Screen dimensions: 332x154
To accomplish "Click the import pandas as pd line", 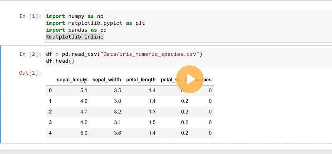I will 76,30.
